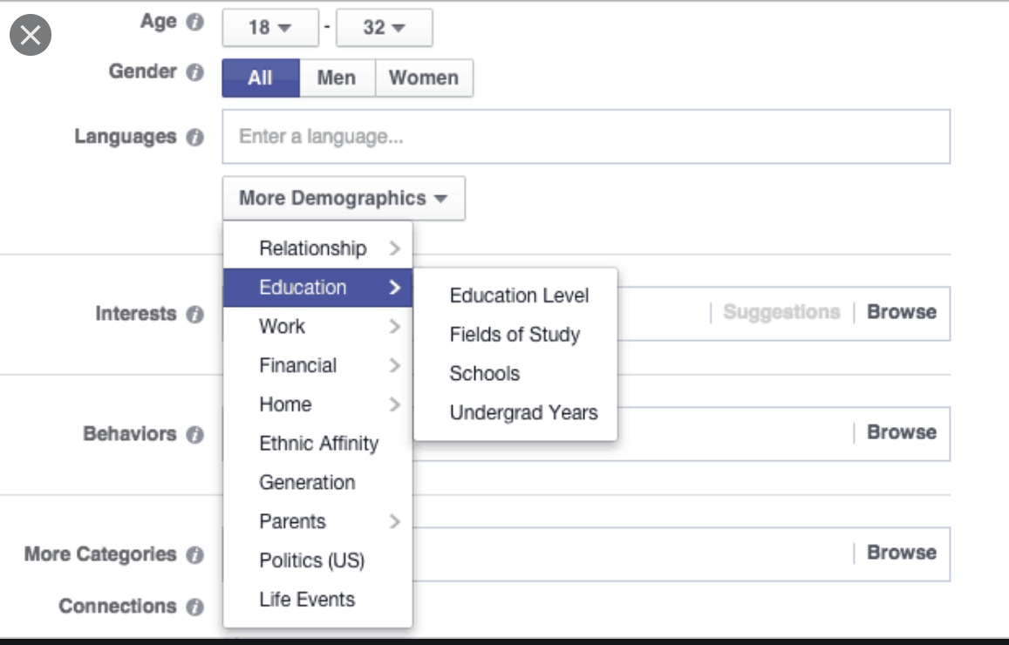Click Suggestions in the Interests field
Image resolution: width=1009 pixels, height=645 pixels.
click(782, 312)
